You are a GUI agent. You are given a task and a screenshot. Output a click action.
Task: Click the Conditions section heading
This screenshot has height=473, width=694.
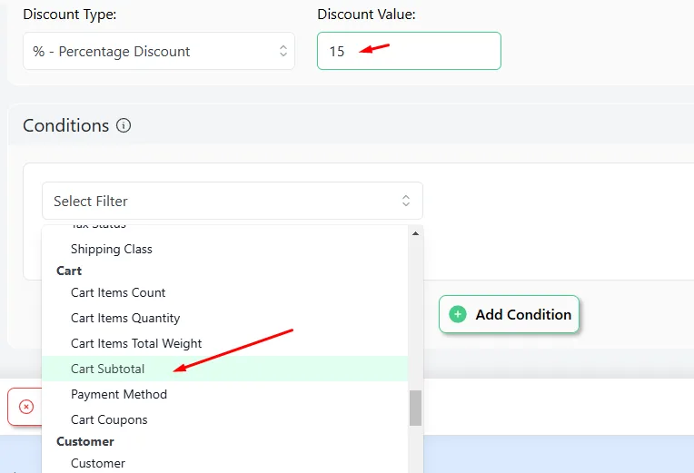[x=66, y=125]
